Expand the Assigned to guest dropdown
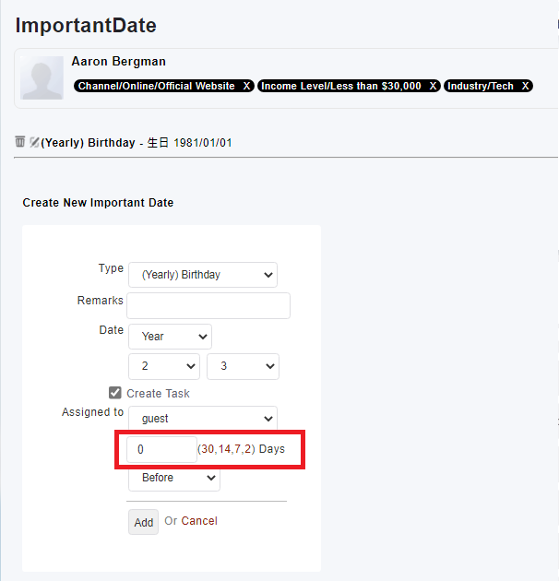This screenshot has width=559, height=581. point(203,419)
